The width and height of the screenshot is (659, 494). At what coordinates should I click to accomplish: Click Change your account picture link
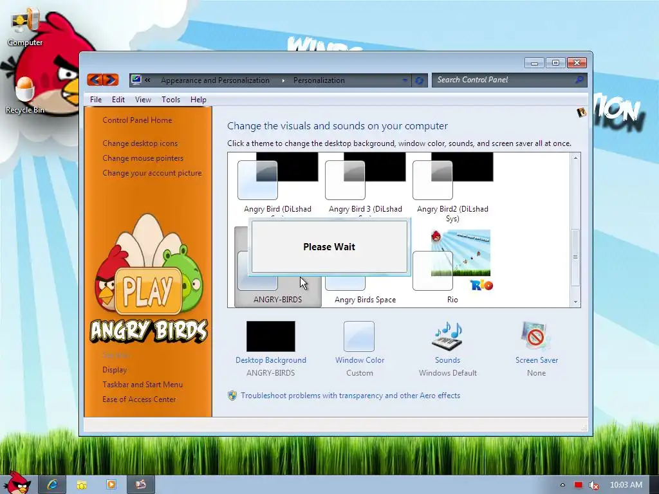[x=152, y=172]
